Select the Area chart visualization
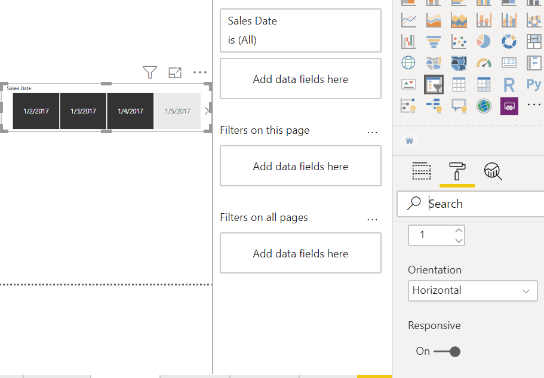Screen dimensions: 544x378 pyautogui.click(x=434, y=20)
